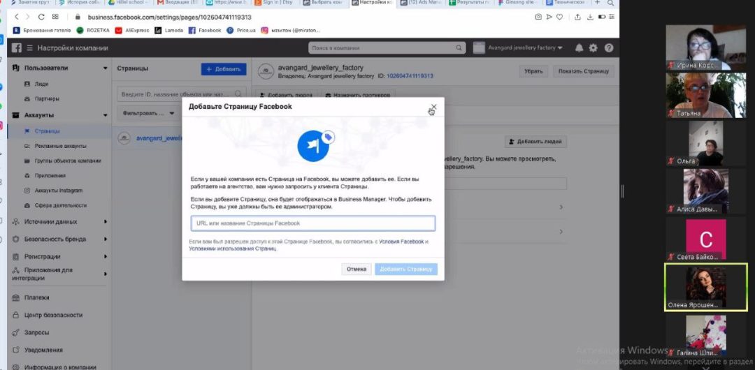The height and width of the screenshot is (370, 755).
Task: Click the notifications bell icon
Action: point(579,48)
